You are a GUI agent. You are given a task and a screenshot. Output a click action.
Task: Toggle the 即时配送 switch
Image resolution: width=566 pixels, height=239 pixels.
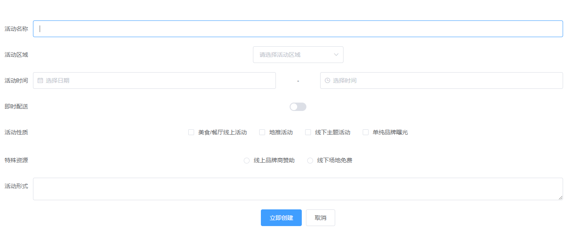coord(298,107)
